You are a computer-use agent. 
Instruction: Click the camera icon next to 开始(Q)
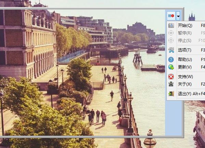point(171,26)
